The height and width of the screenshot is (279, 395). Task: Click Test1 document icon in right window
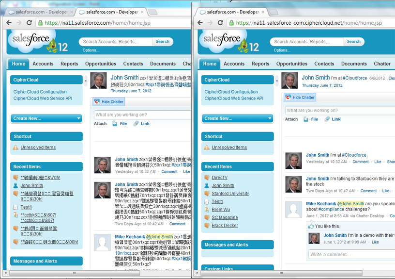207,201
